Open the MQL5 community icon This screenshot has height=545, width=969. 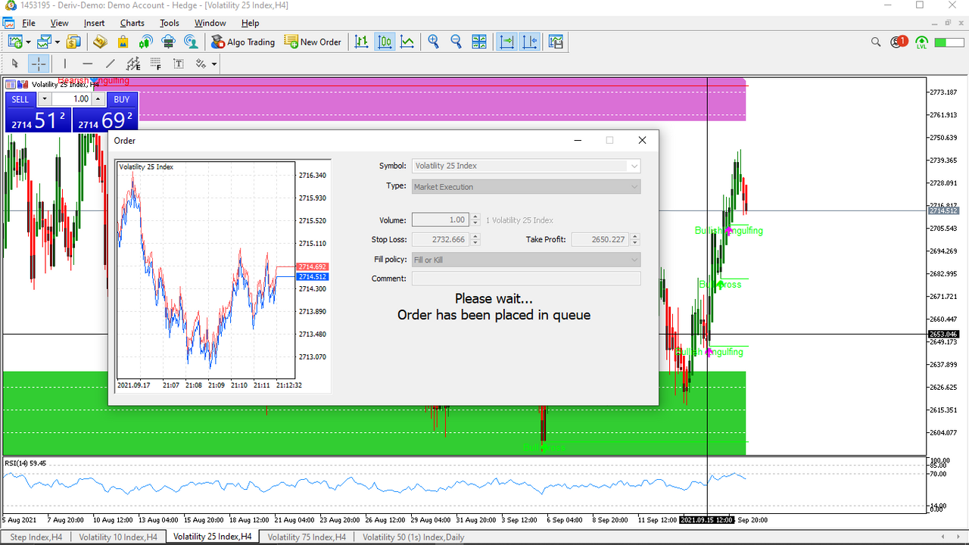pyautogui.click(x=192, y=42)
